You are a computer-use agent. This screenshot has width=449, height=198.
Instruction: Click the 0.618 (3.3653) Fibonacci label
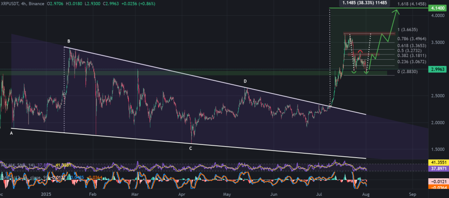click(412, 46)
